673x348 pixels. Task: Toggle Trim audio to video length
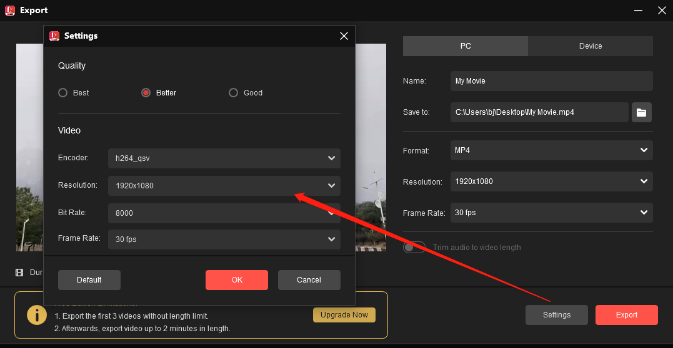(414, 248)
